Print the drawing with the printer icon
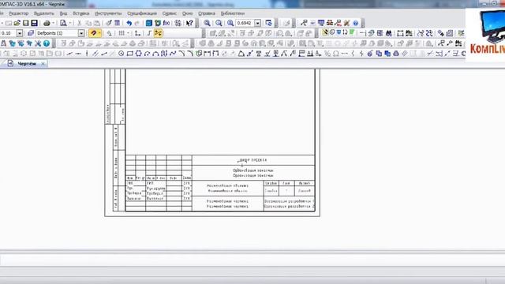The image size is (505, 284). 47,23
